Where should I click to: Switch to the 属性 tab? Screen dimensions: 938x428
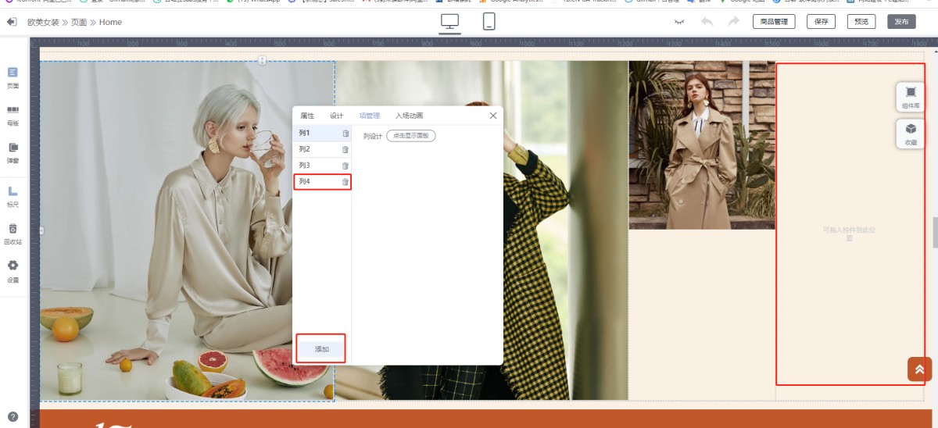(307, 116)
